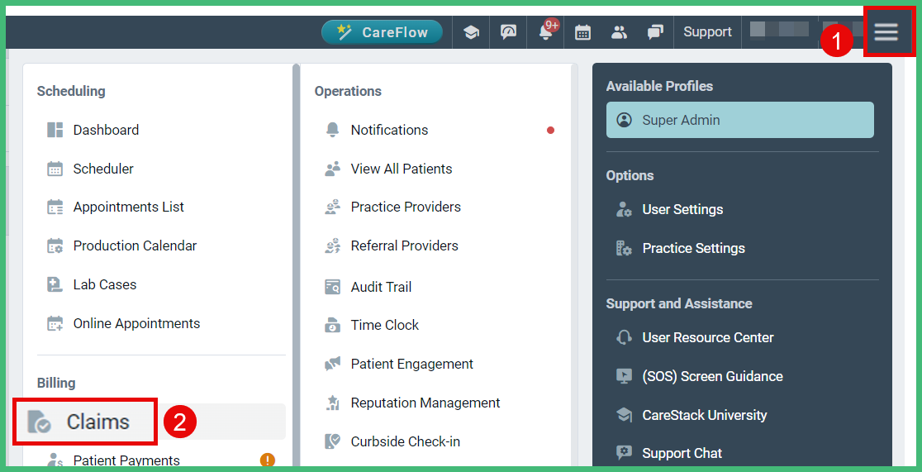Open the patients group icon in header

pos(619,32)
